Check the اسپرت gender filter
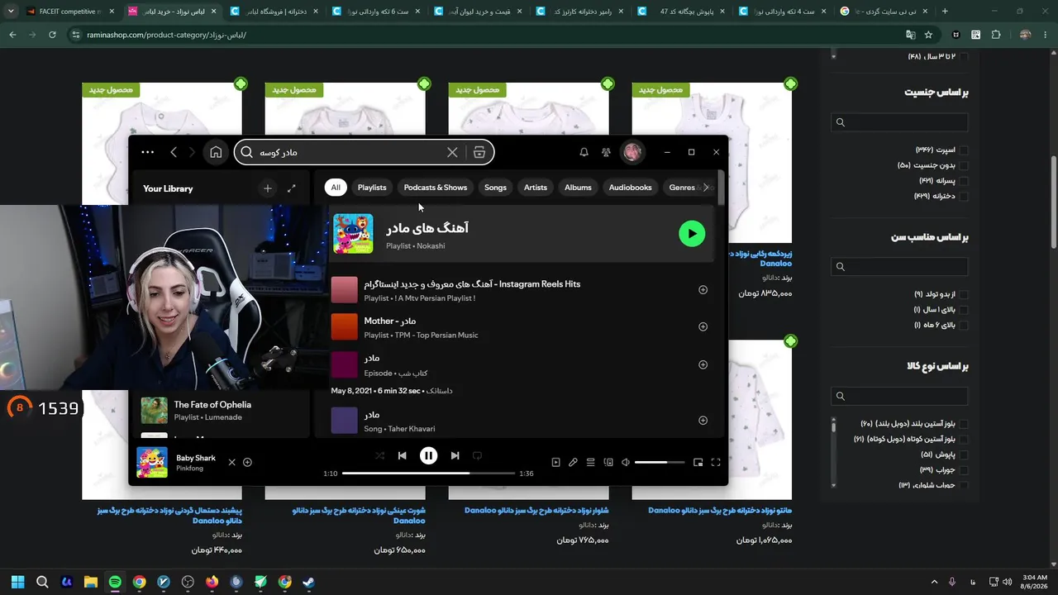The width and height of the screenshot is (1058, 595). click(964, 150)
